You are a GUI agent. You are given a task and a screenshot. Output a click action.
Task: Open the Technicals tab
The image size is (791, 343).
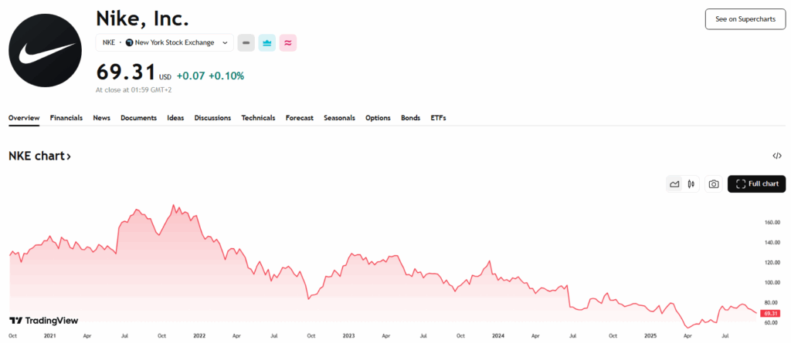[258, 118]
